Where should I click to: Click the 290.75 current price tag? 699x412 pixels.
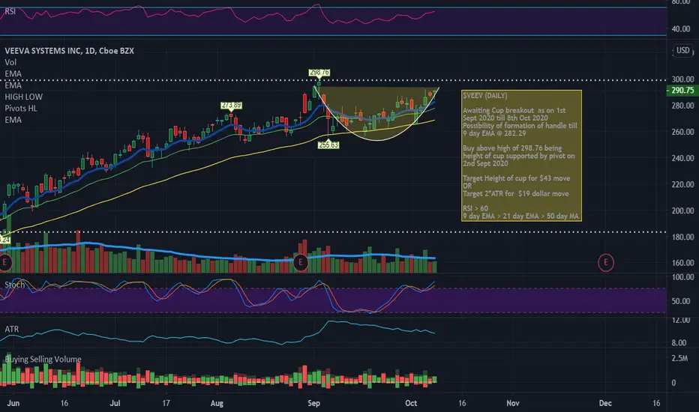click(682, 91)
